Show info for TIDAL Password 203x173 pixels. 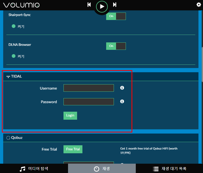tap(122, 101)
